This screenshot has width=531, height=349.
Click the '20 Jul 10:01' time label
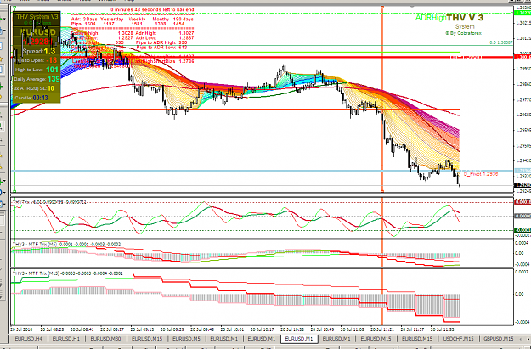coord(232,329)
